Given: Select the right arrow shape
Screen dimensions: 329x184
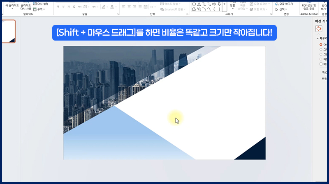Looking at the screenshot, I should pyautogui.click(x=214, y=4).
